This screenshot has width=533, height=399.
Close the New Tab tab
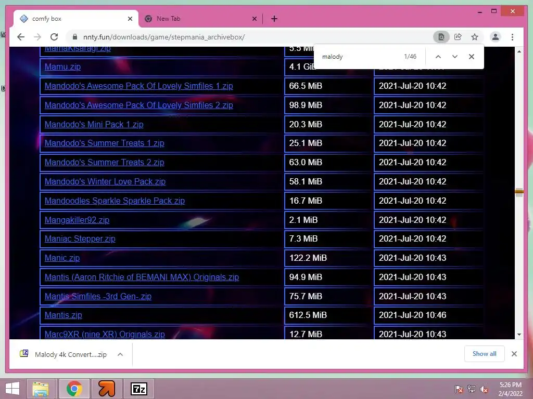click(x=254, y=19)
